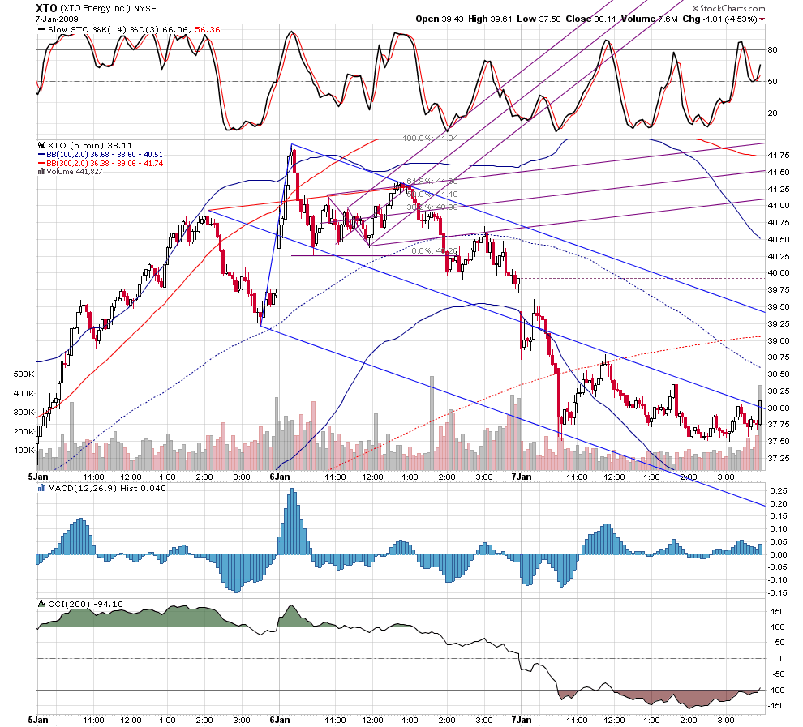The height and width of the screenshot is (727, 803).
Task: Click the candlestick icon beside XTO (5 min)
Action: [42, 145]
